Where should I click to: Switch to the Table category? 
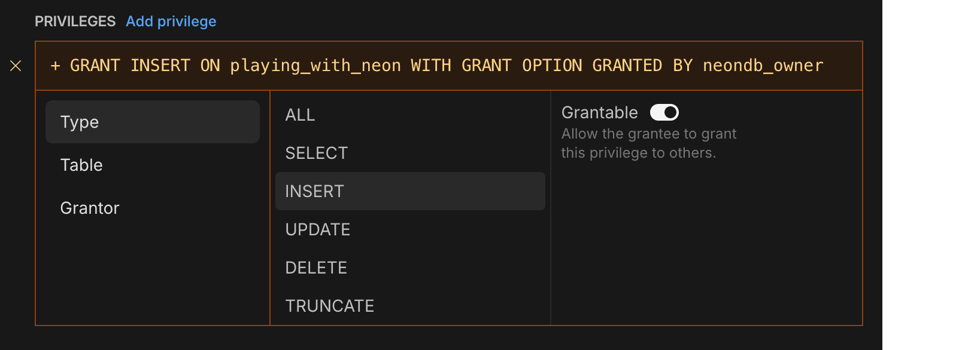click(81, 165)
